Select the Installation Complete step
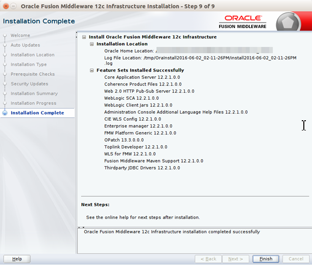 (37, 113)
